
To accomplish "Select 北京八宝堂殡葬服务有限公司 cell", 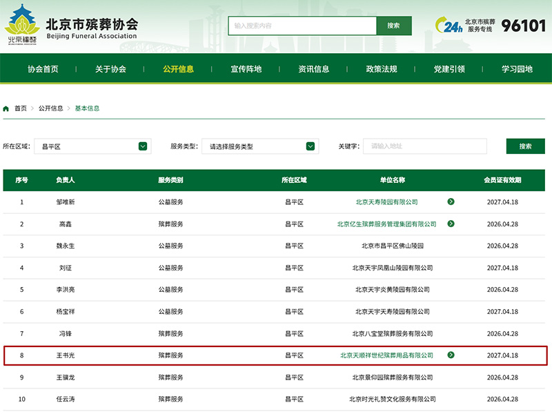I will pyautogui.click(x=393, y=333).
